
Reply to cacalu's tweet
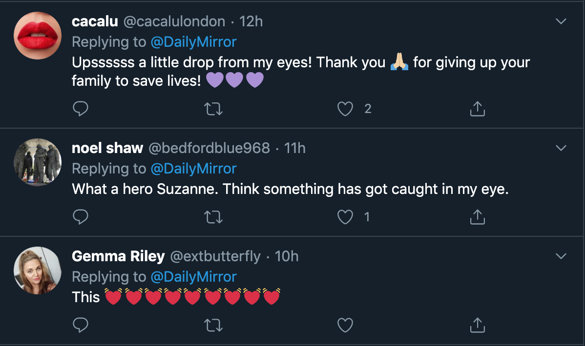80,109
